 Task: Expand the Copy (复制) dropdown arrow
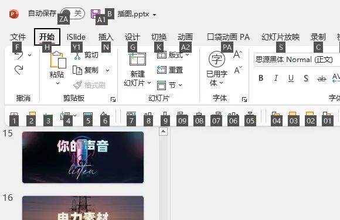pos(107,70)
